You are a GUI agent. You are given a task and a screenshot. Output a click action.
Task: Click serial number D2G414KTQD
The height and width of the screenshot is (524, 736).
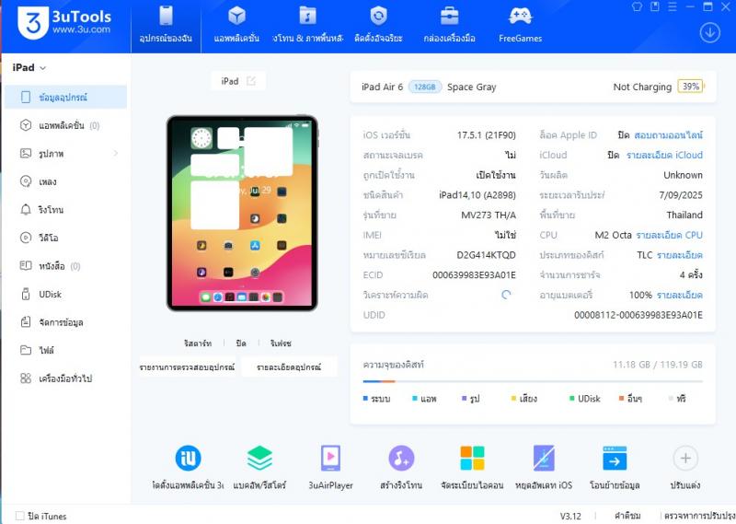click(486, 255)
